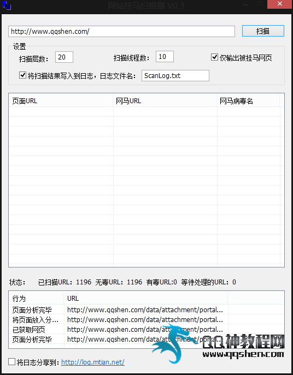Click the app icon in the title bar

7,5
